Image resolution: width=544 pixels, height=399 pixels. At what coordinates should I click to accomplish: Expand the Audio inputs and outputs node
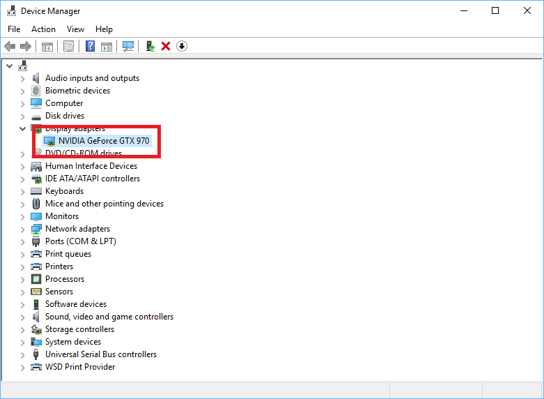[23, 78]
